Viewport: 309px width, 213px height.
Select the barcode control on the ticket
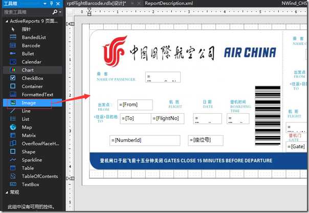268,116
